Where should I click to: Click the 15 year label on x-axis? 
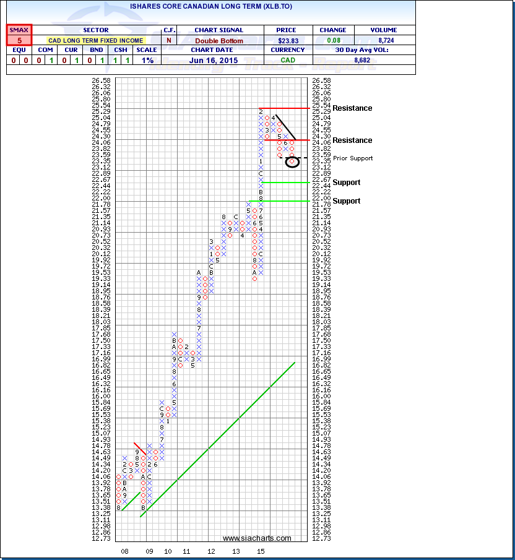click(261, 551)
